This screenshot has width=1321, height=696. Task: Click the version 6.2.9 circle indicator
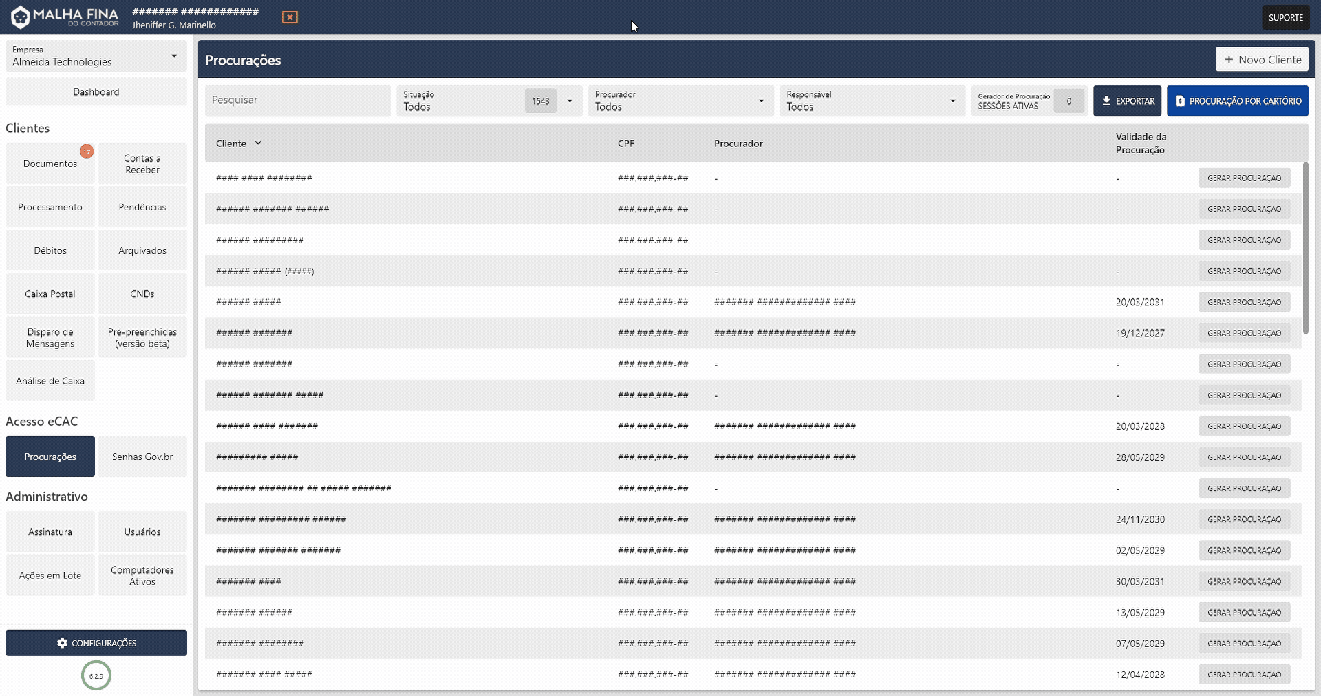(96, 675)
